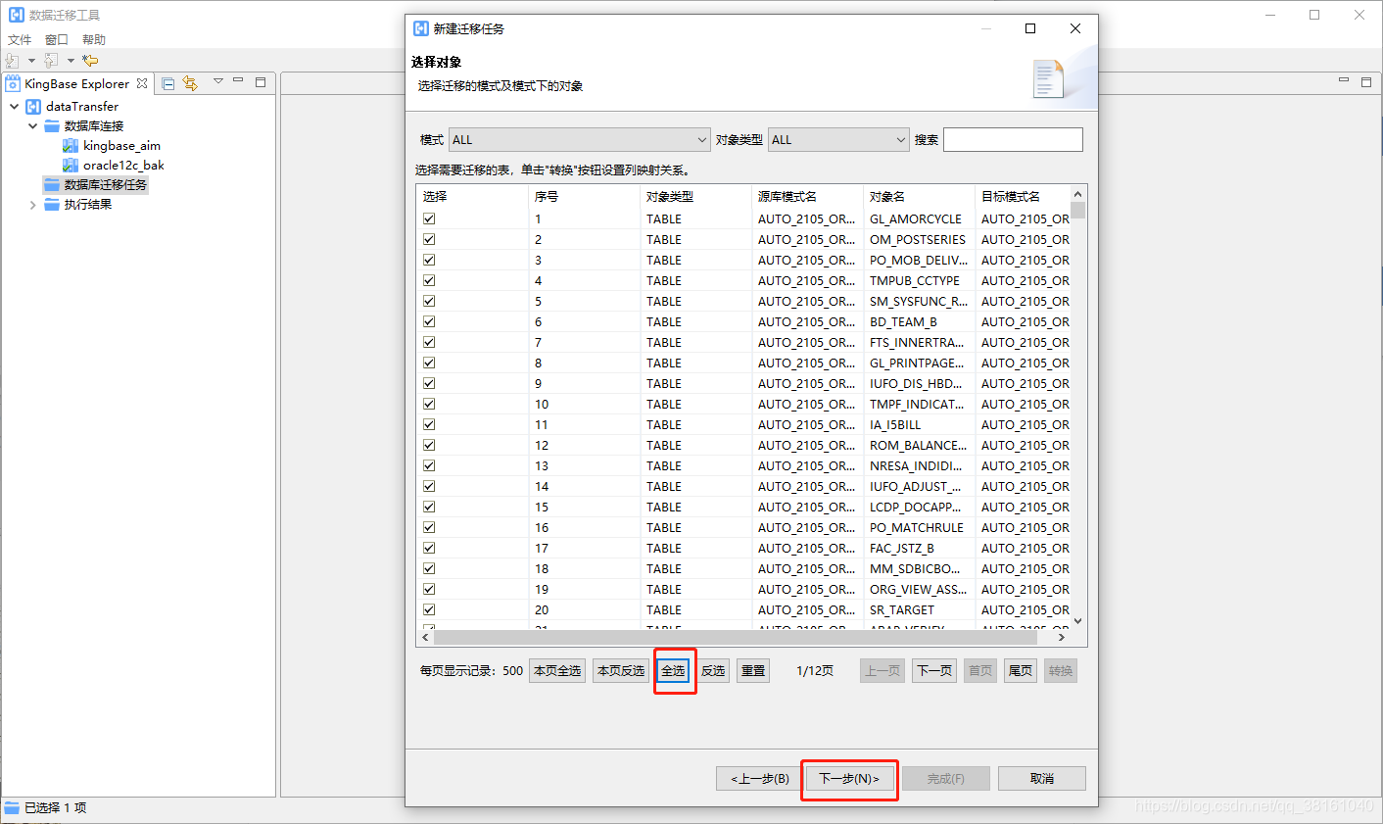This screenshot has height=824, width=1383.
Task: Maximize the KingBase Explorer panel
Action: click(x=261, y=82)
